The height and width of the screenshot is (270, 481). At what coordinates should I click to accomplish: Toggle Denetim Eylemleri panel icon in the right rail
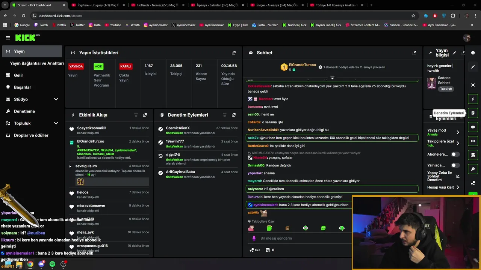tap(473, 113)
